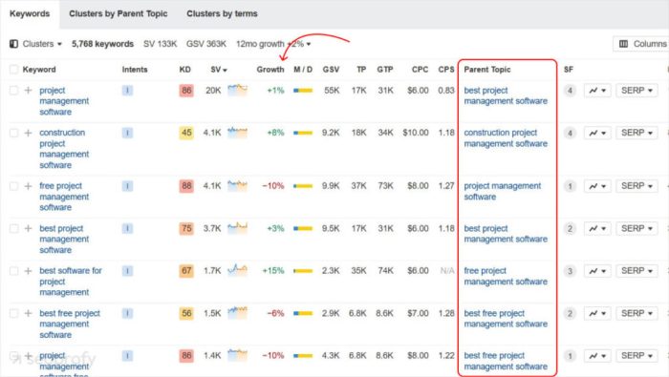
Task: Click intent badge for 'project management software' 20K
Action: pyautogui.click(x=127, y=91)
